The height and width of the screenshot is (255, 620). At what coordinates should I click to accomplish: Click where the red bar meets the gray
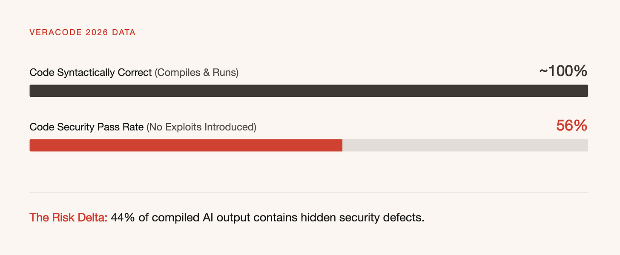(x=342, y=145)
